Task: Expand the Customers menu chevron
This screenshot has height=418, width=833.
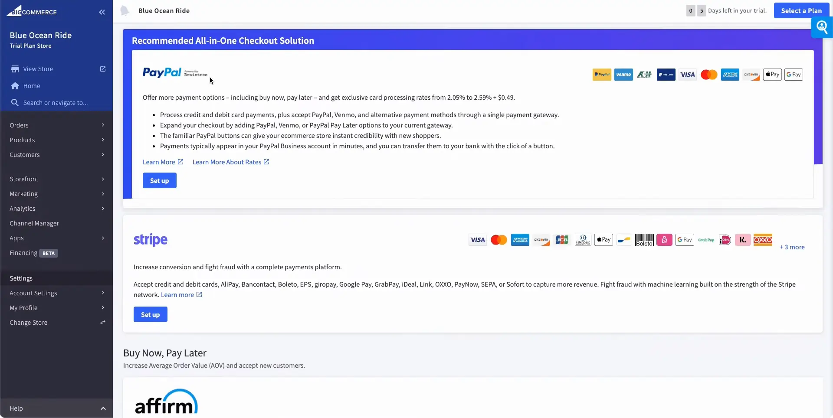Action: 103,154
